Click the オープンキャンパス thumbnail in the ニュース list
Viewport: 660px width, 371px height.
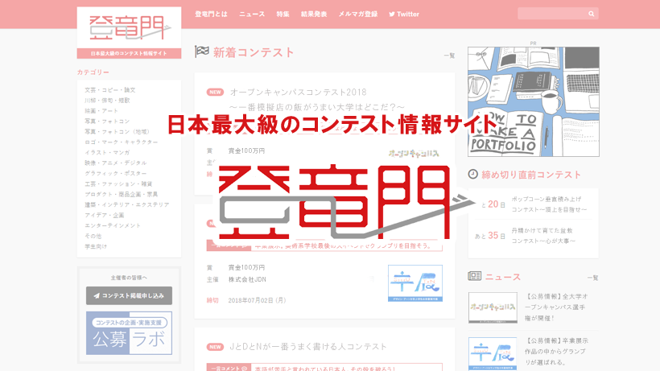493,308
